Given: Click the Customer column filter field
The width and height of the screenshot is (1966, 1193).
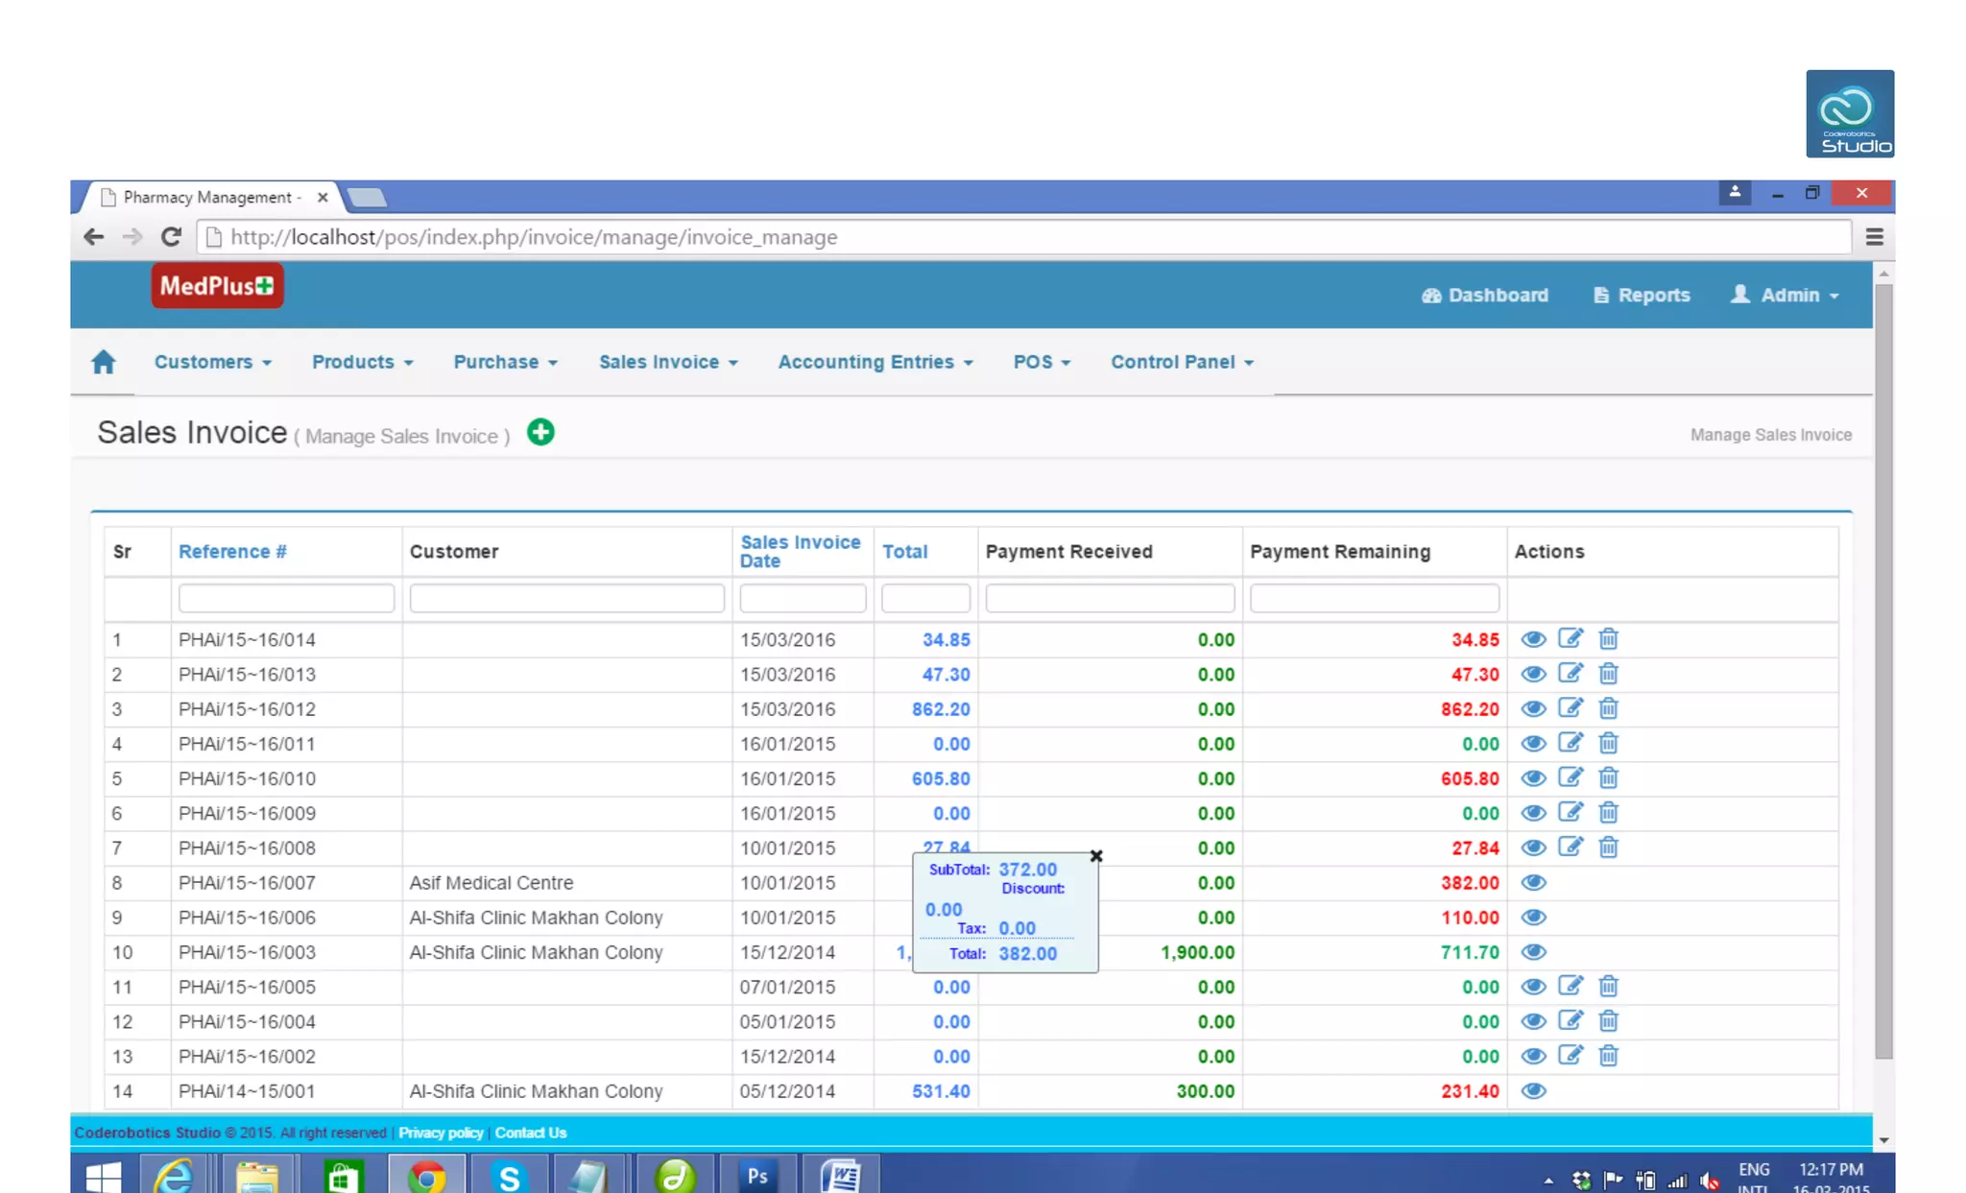Looking at the screenshot, I should 566,599.
